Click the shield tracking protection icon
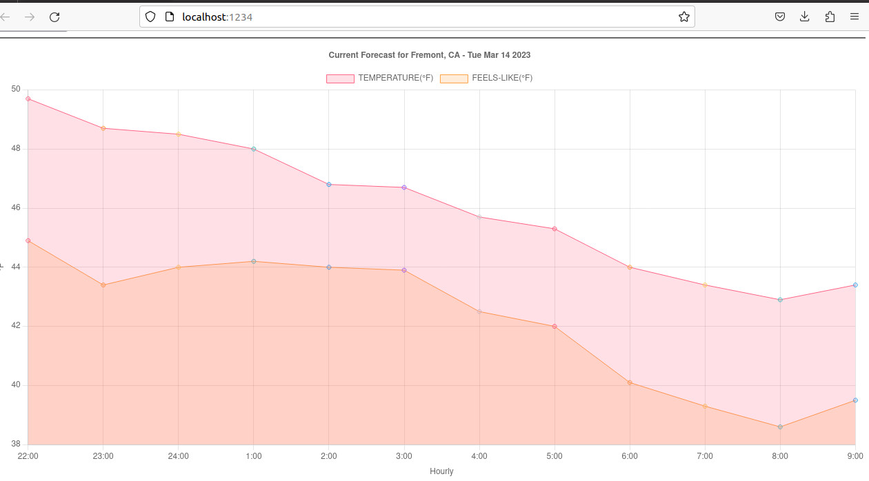 tap(150, 17)
